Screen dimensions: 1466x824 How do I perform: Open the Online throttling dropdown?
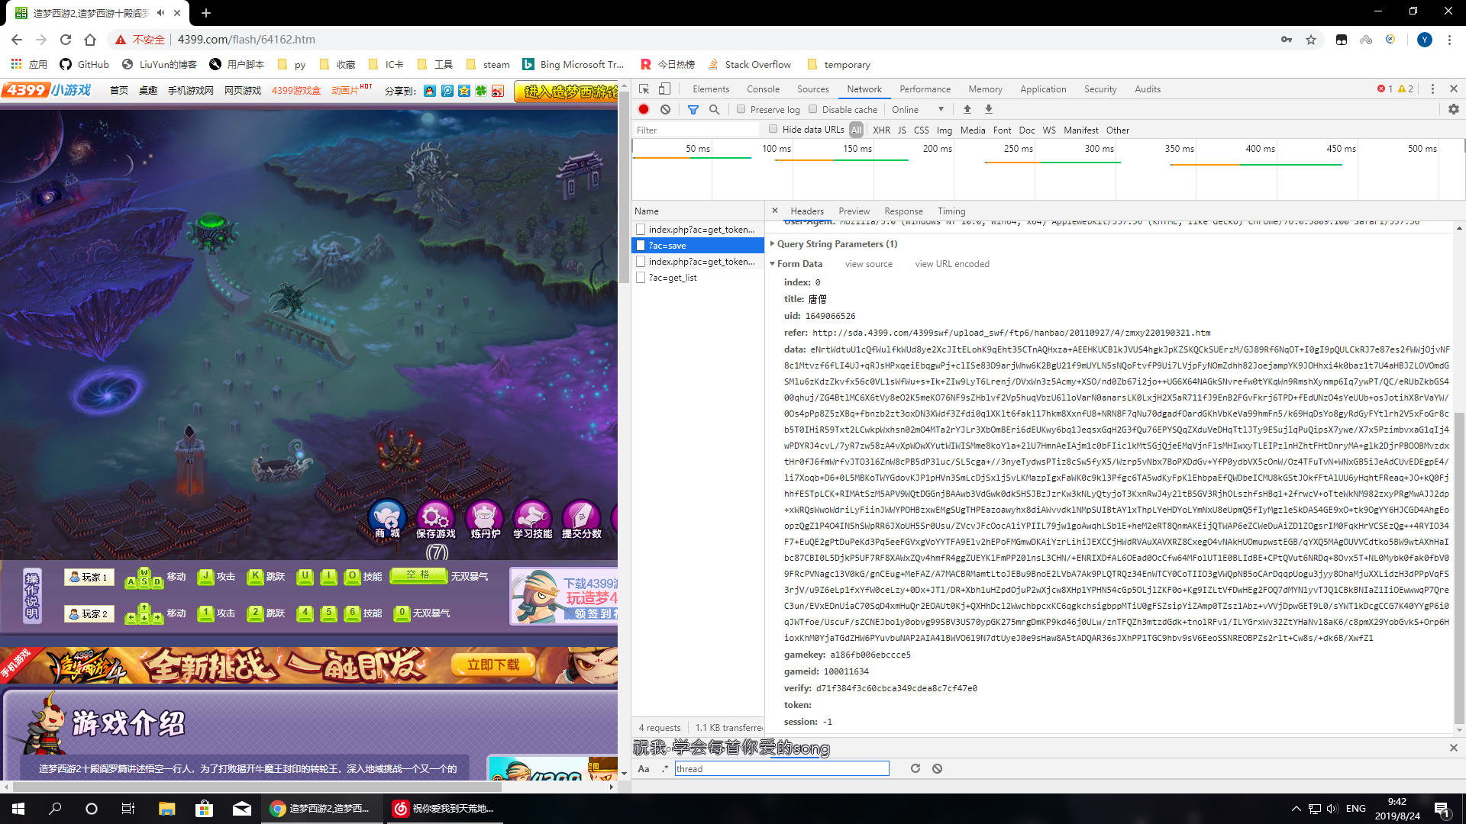point(918,109)
